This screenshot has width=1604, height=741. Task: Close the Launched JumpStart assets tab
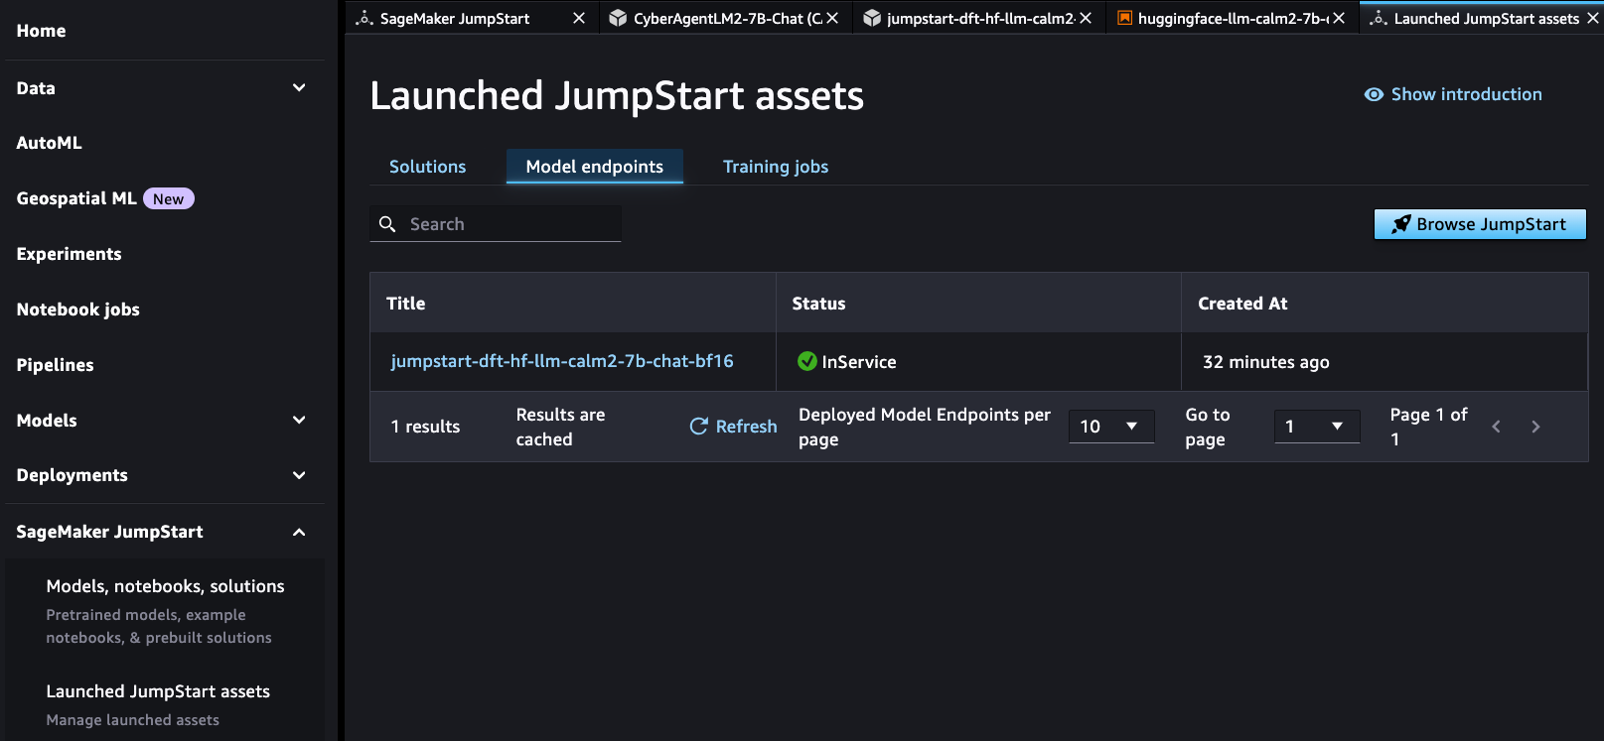[x=1593, y=18]
